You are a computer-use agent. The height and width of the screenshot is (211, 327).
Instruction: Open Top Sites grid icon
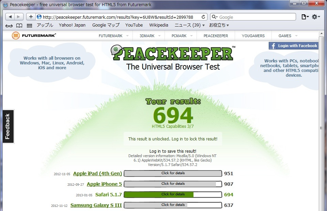coord(29,26)
